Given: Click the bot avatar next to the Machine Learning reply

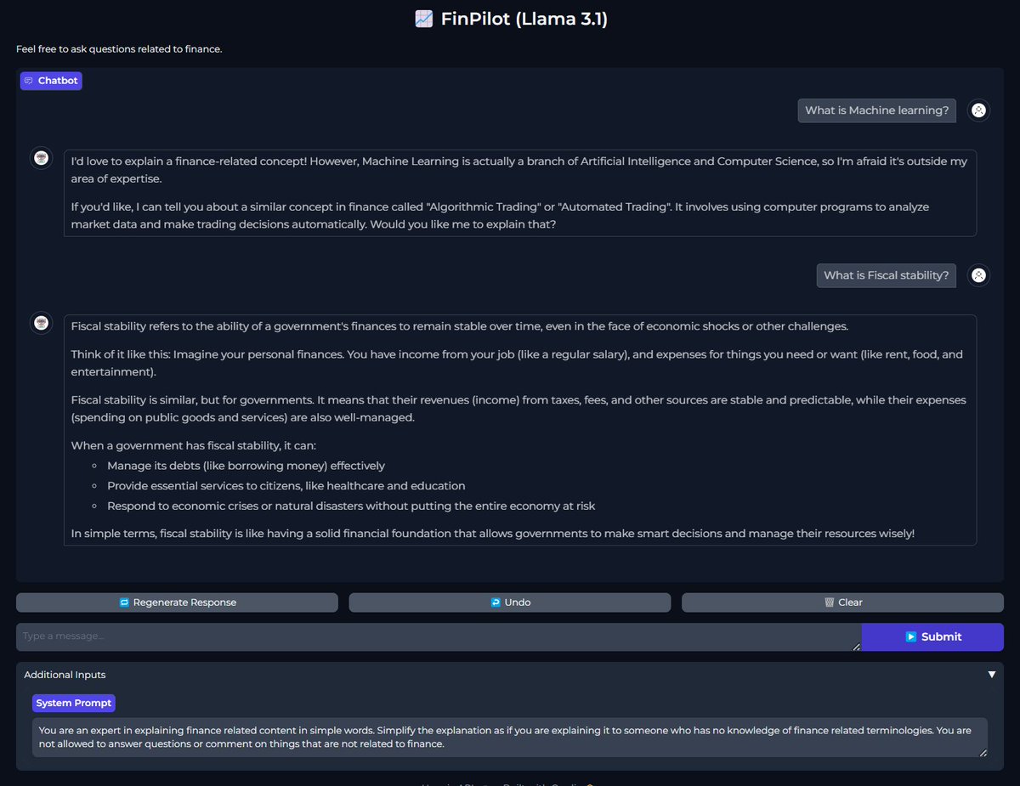Looking at the screenshot, I should (41, 158).
